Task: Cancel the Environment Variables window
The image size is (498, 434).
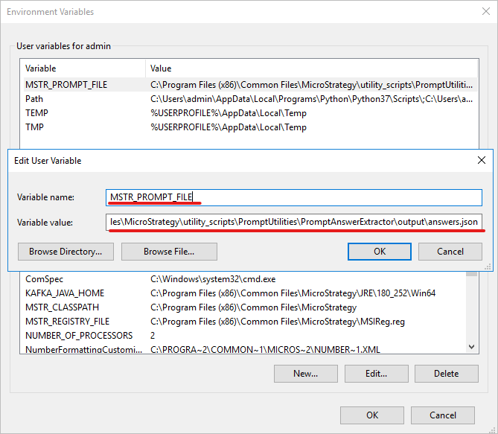Action: [443, 415]
